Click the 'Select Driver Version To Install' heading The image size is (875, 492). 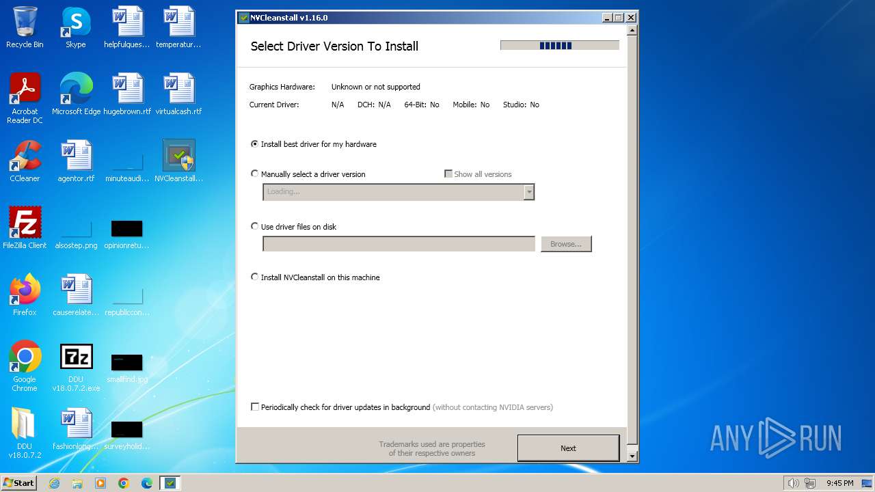[x=334, y=46]
